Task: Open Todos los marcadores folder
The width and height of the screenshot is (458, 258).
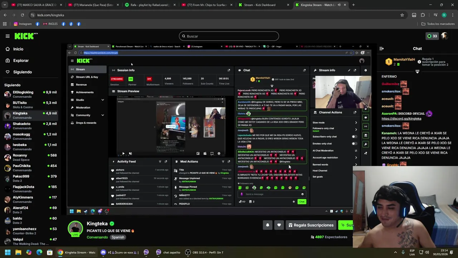Action: 438,24
